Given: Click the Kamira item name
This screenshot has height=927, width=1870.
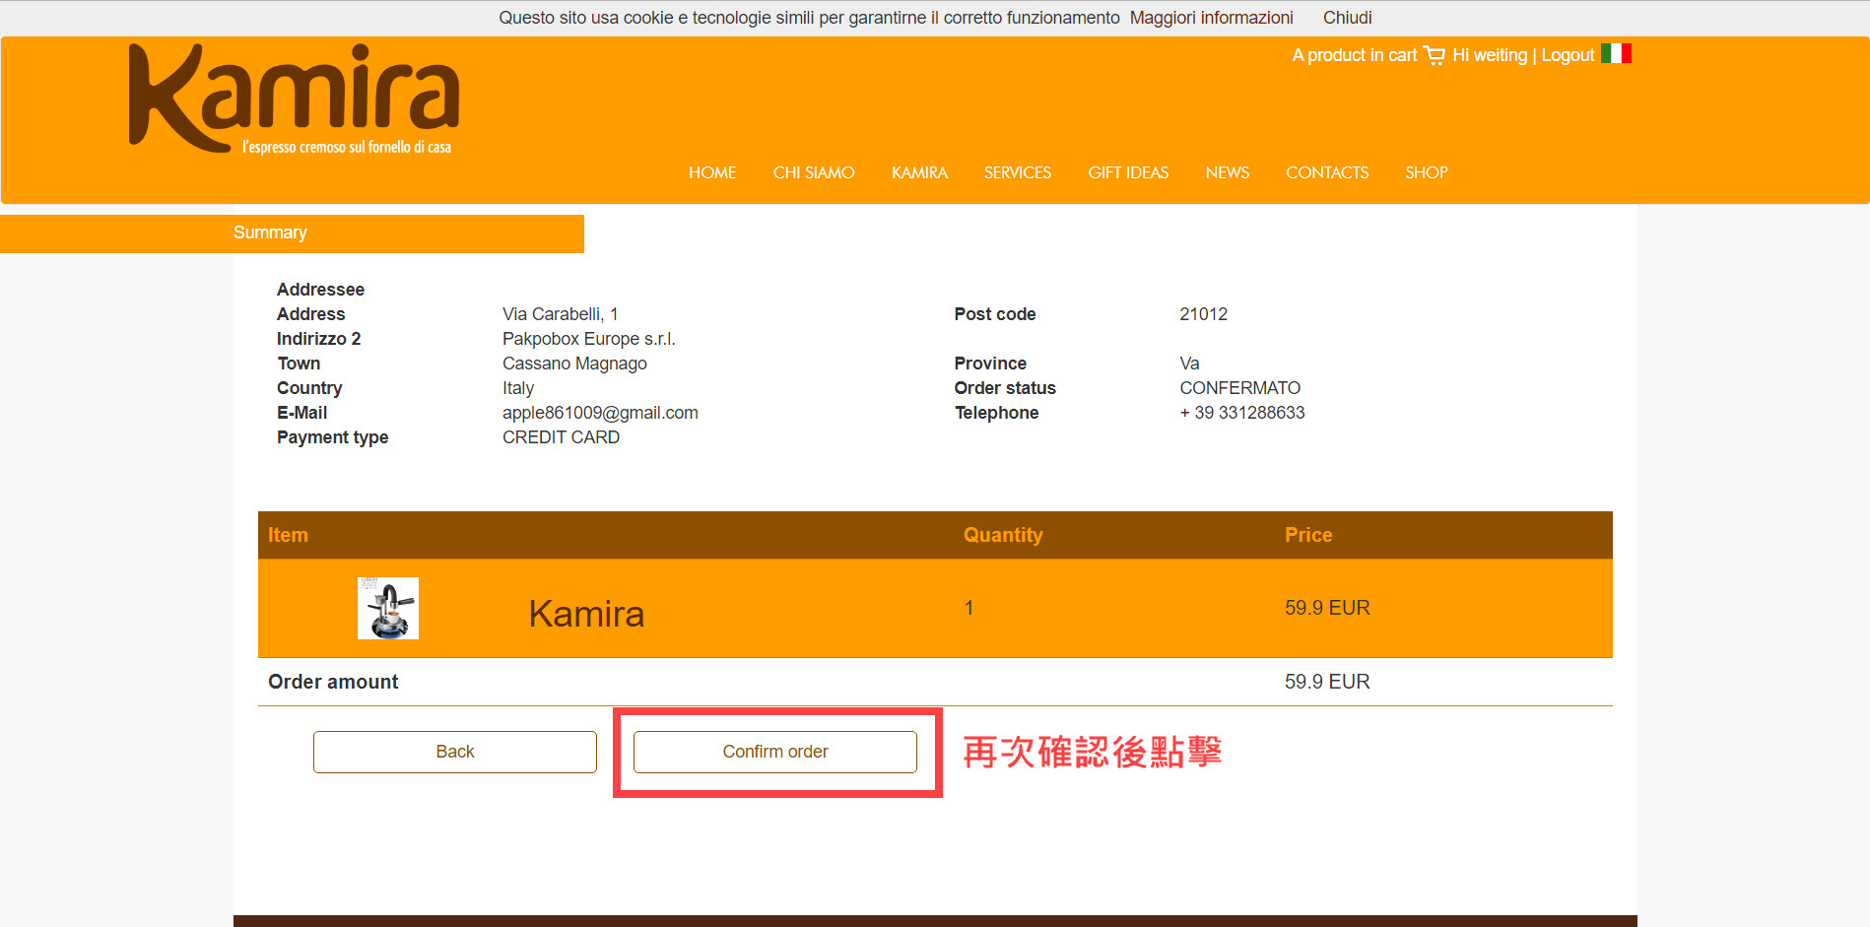Looking at the screenshot, I should click(586, 614).
